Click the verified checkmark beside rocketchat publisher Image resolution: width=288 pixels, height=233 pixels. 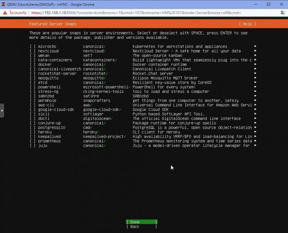[x=107, y=74]
